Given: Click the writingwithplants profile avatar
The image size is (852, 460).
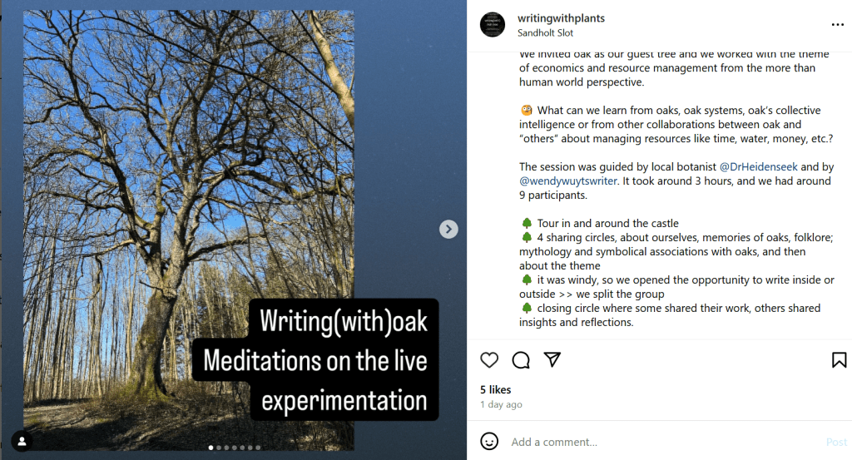Looking at the screenshot, I should [x=493, y=24].
